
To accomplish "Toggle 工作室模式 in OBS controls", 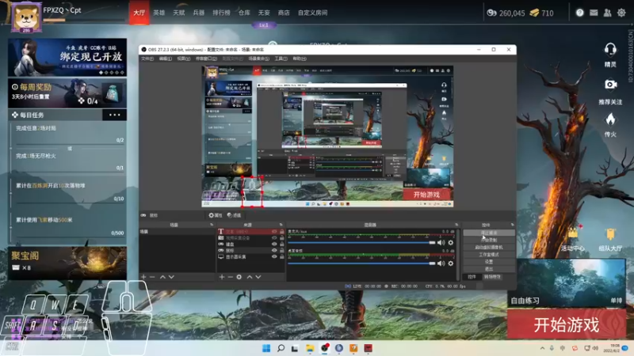I will click(489, 255).
